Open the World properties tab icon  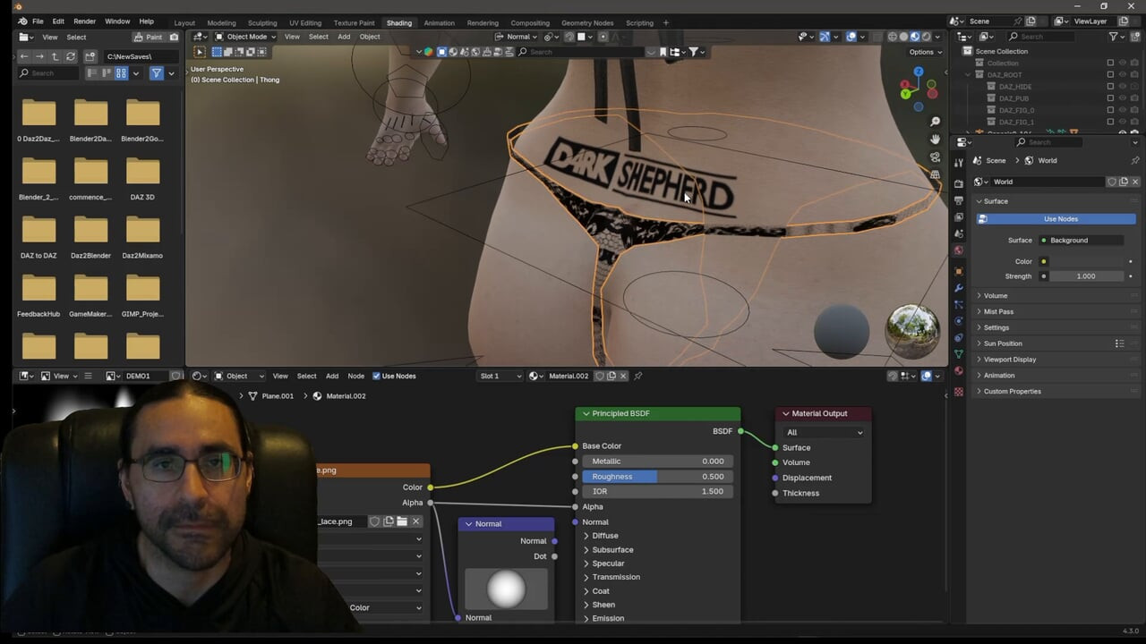tap(959, 250)
